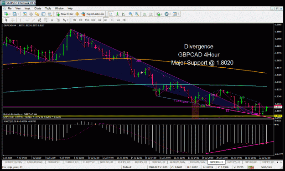This screenshot has width=285, height=171.
Task: Select the Trendline drawing tool
Action: 33,20
